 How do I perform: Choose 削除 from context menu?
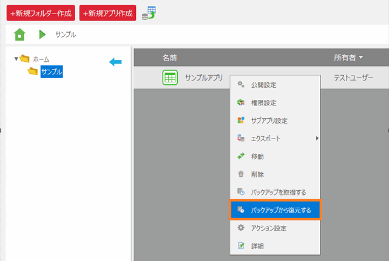[275, 174]
